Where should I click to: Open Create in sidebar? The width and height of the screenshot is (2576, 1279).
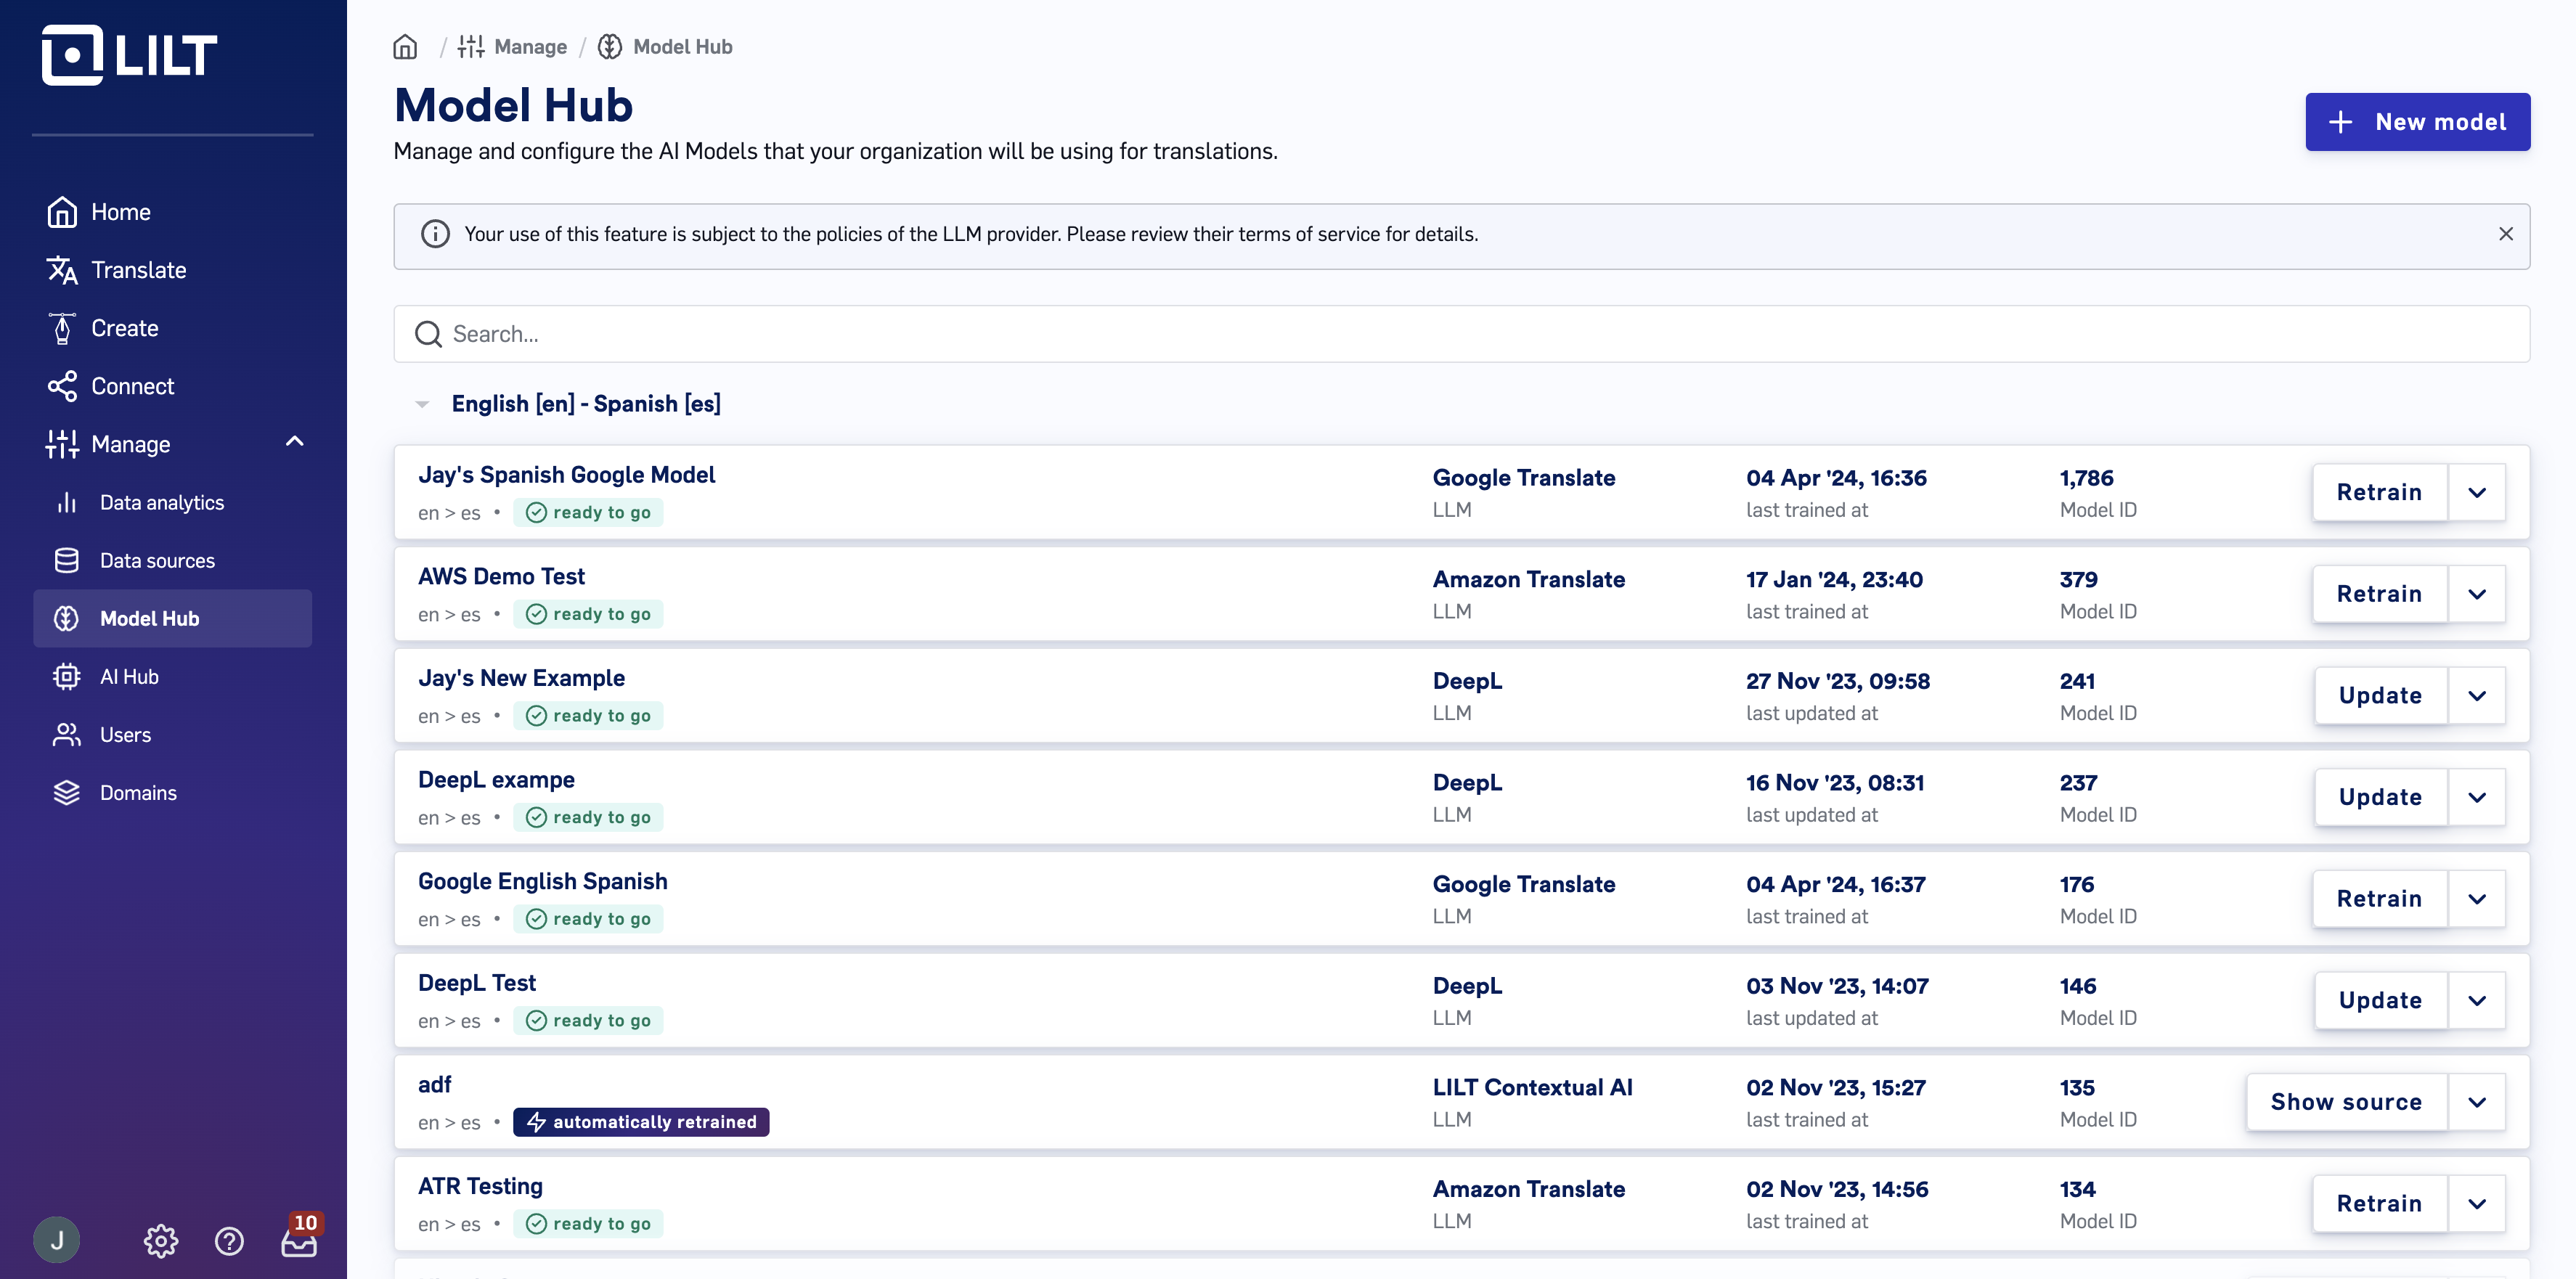pyautogui.click(x=172, y=328)
